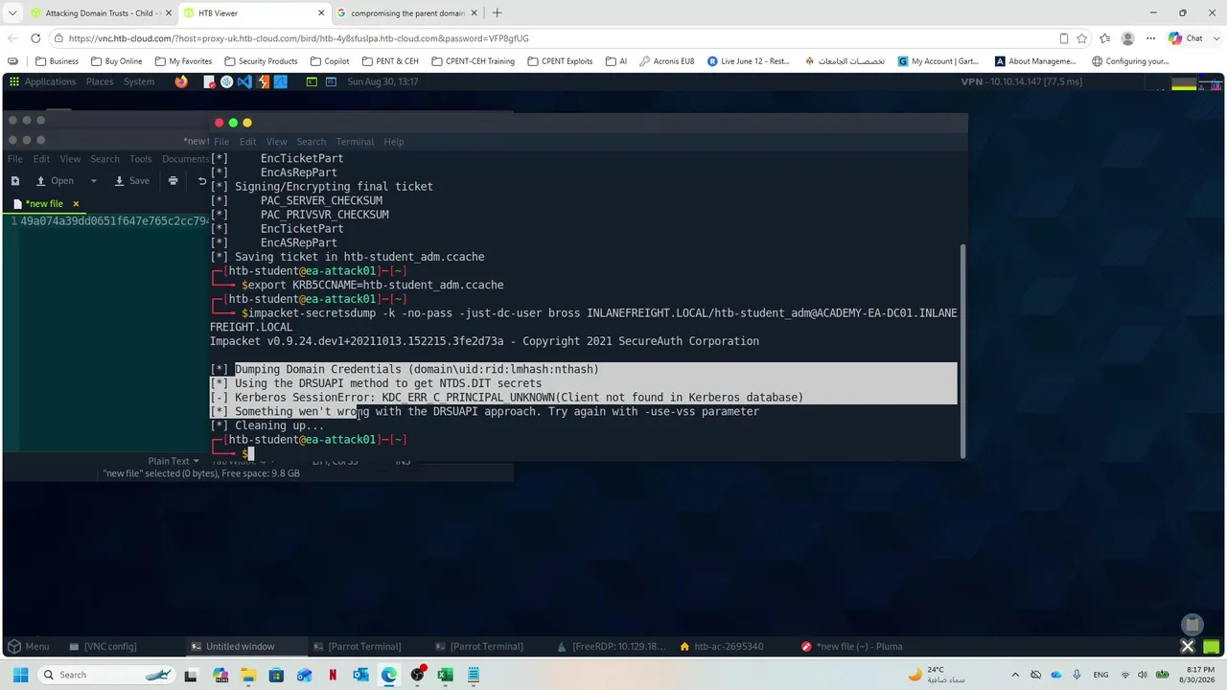Open Netflix from Windows taskbar
Image resolution: width=1227 pixels, height=690 pixels.
pos(333,675)
